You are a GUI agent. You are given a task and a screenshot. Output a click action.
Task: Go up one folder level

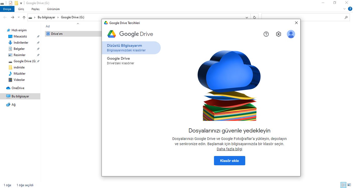coord(24,17)
